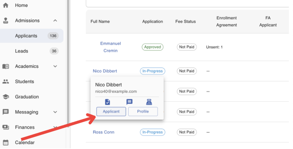Image resolution: width=293 pixels, height=149 pixels.
Task: Click Approved status badge for Emmanuel Cremin
Action: point(152,47)
